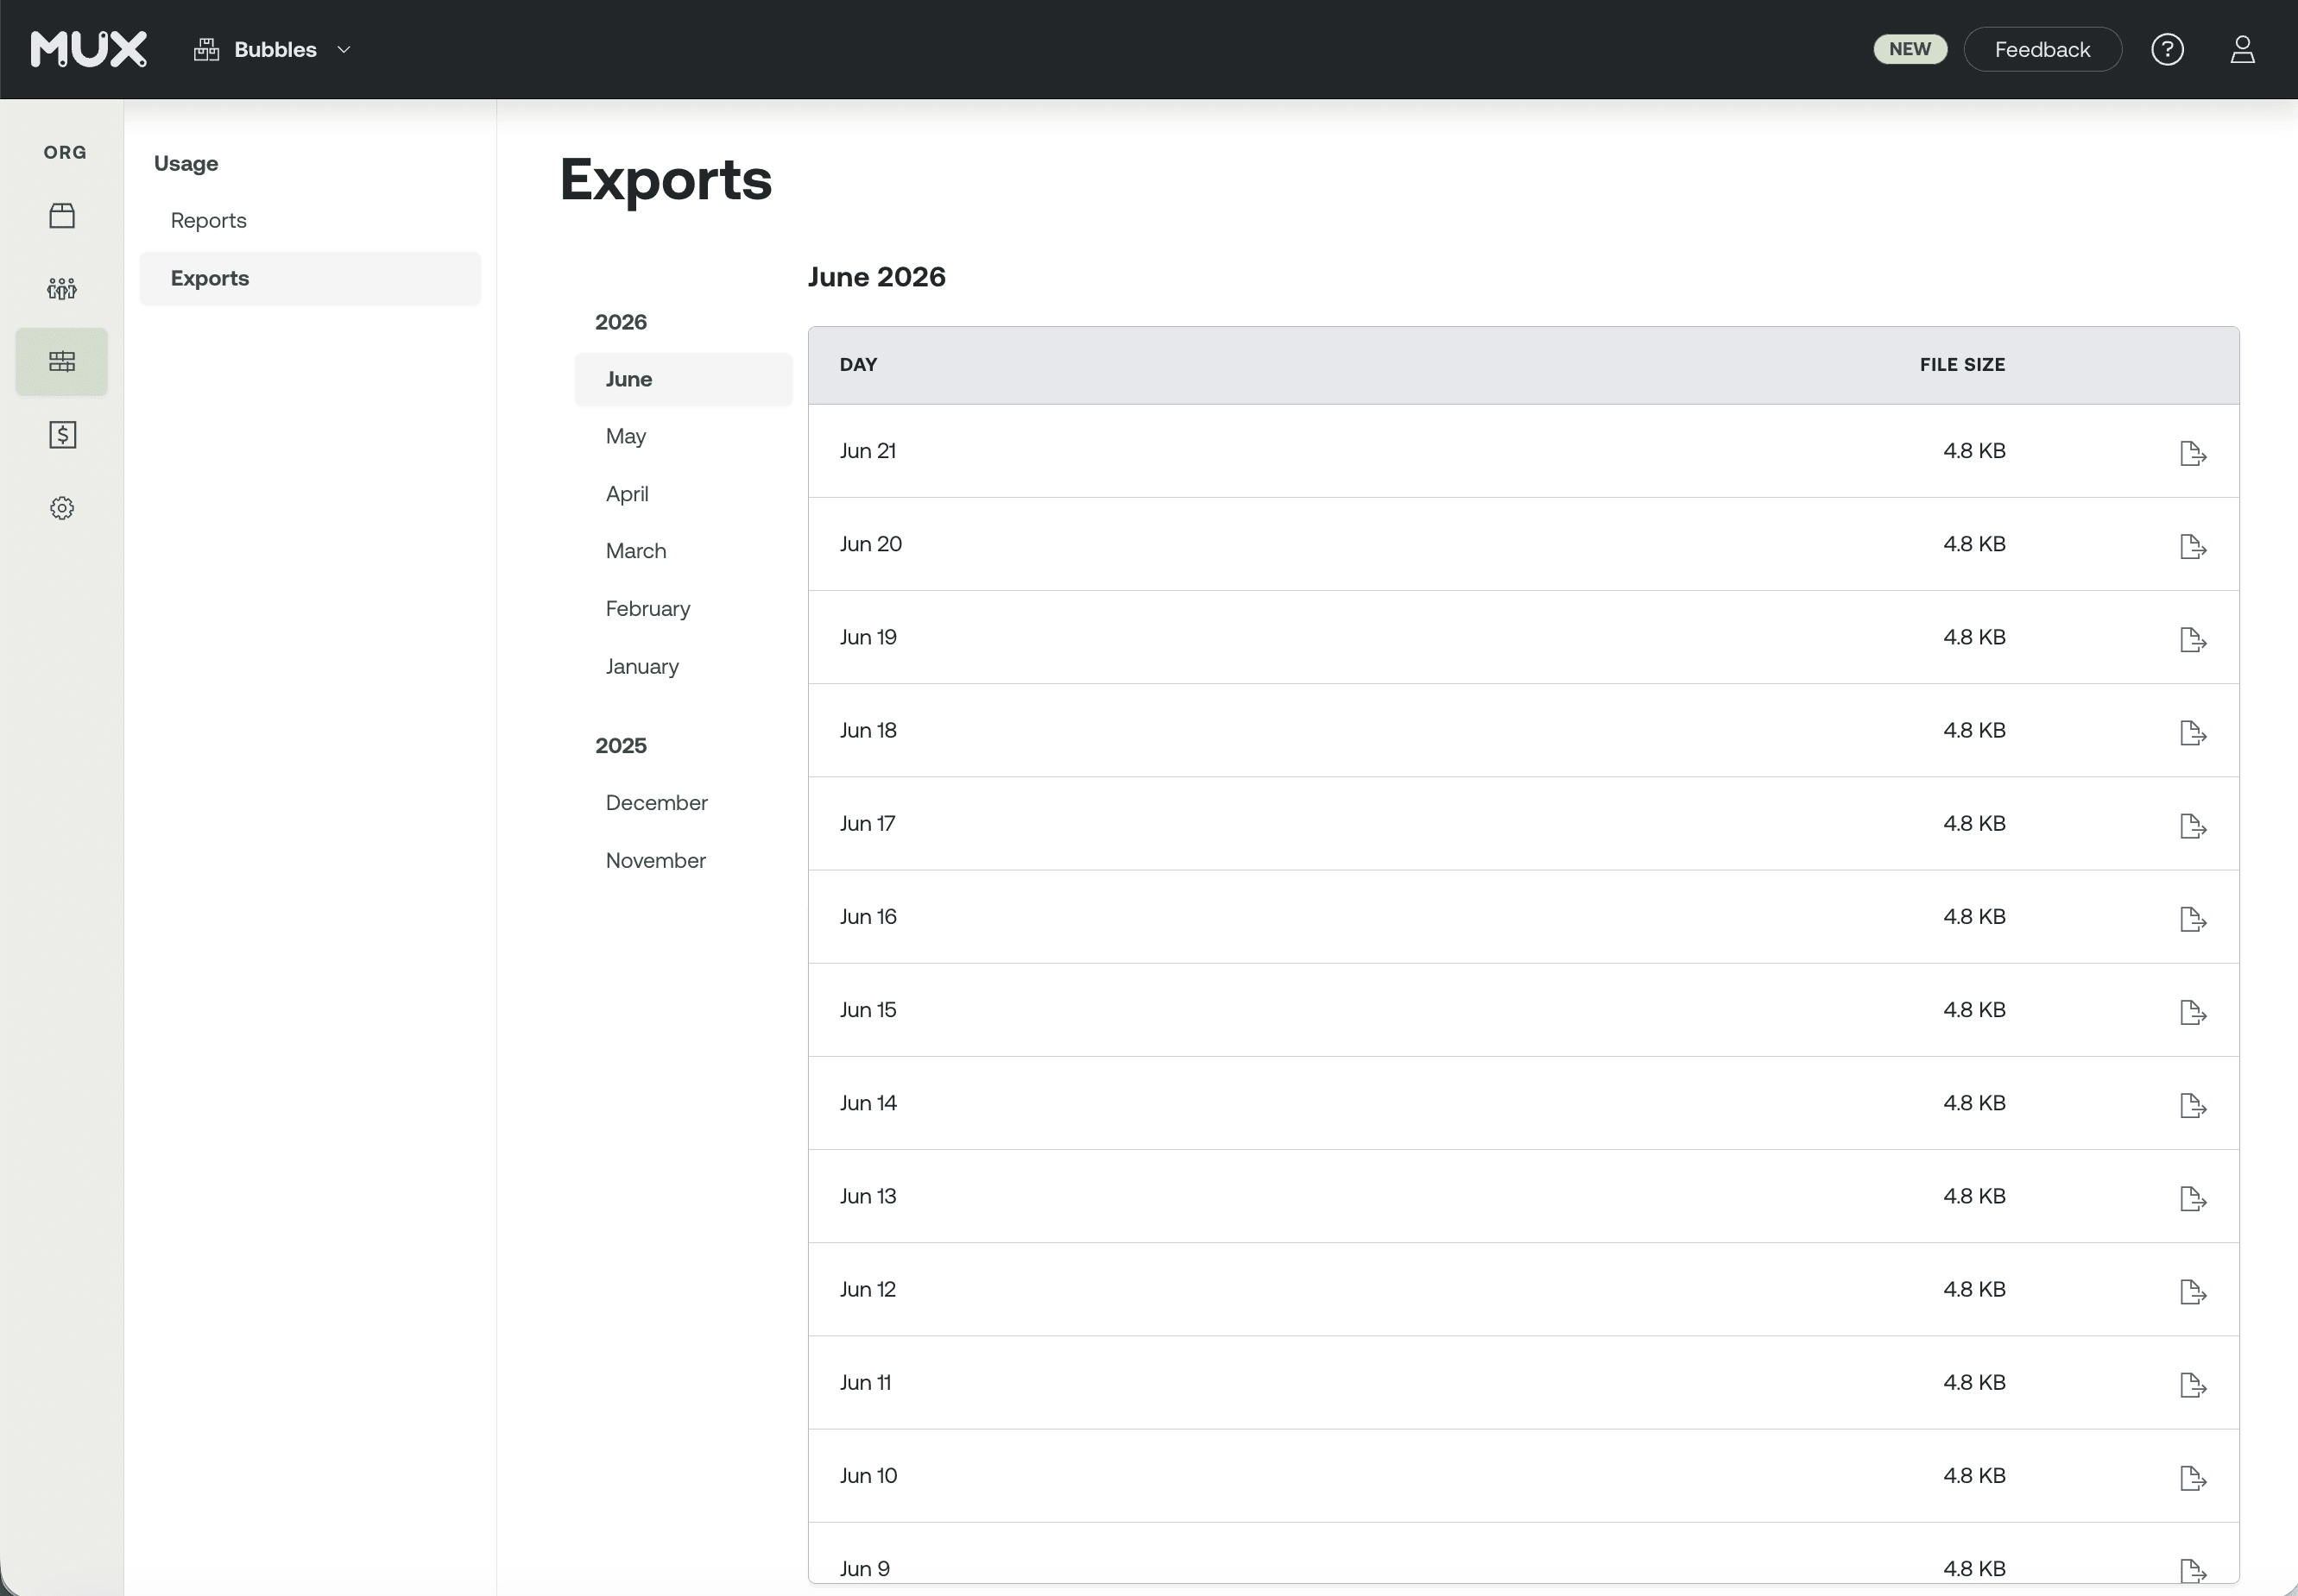Select February in the 2026 list
The width and height of the screenshot is (2298, 1596).
[647, 609]
